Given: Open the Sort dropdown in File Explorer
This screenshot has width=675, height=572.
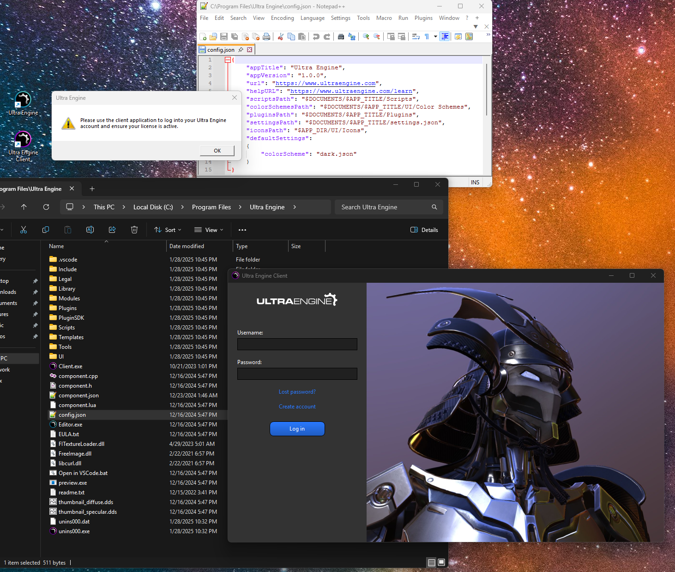Looking at the screenshot, I should tap(168, 230).
